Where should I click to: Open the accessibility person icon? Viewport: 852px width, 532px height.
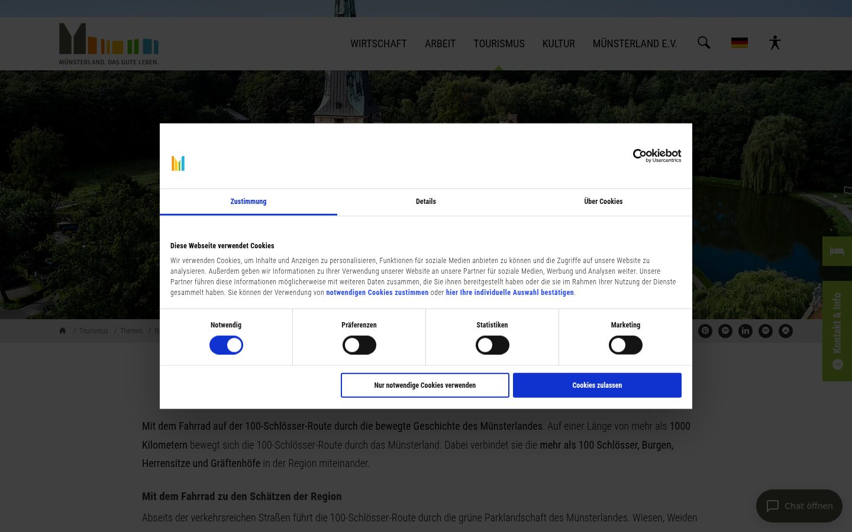pos(774,43)
